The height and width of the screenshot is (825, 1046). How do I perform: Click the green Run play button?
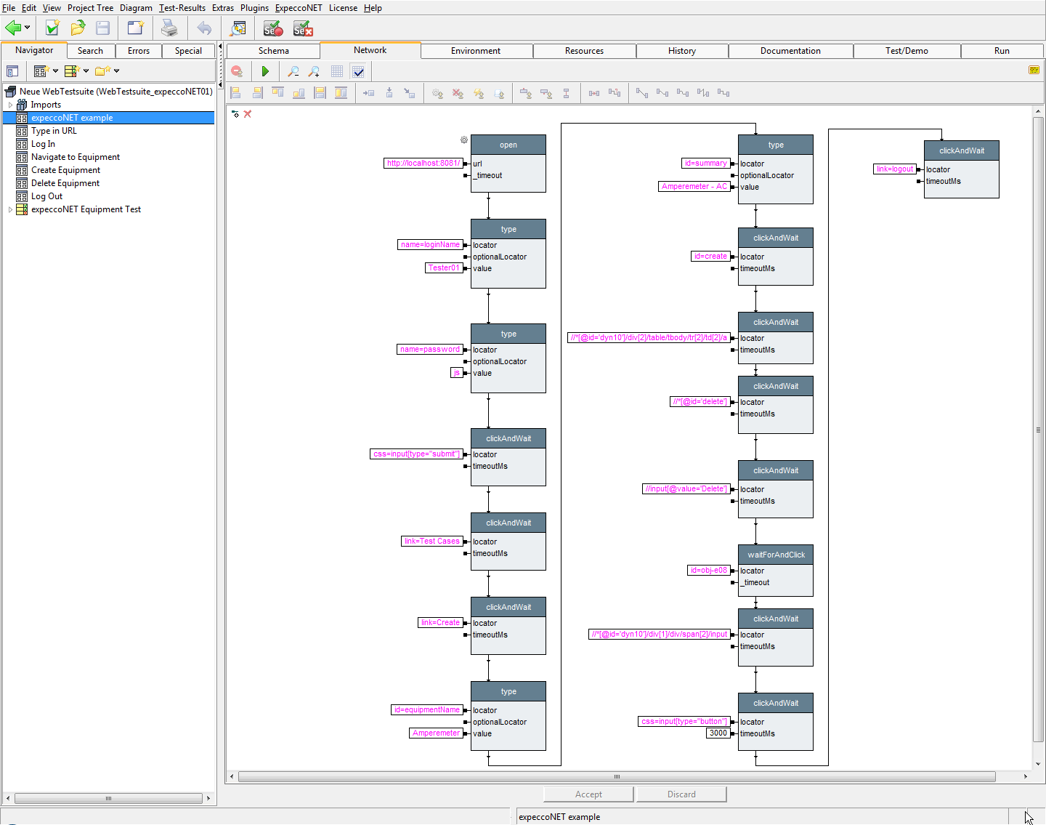(x=265, y=71)
